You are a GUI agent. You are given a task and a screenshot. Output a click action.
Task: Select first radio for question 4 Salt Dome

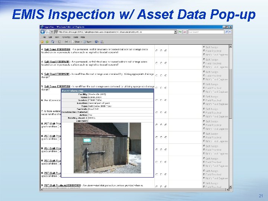(x=157, y=51)
